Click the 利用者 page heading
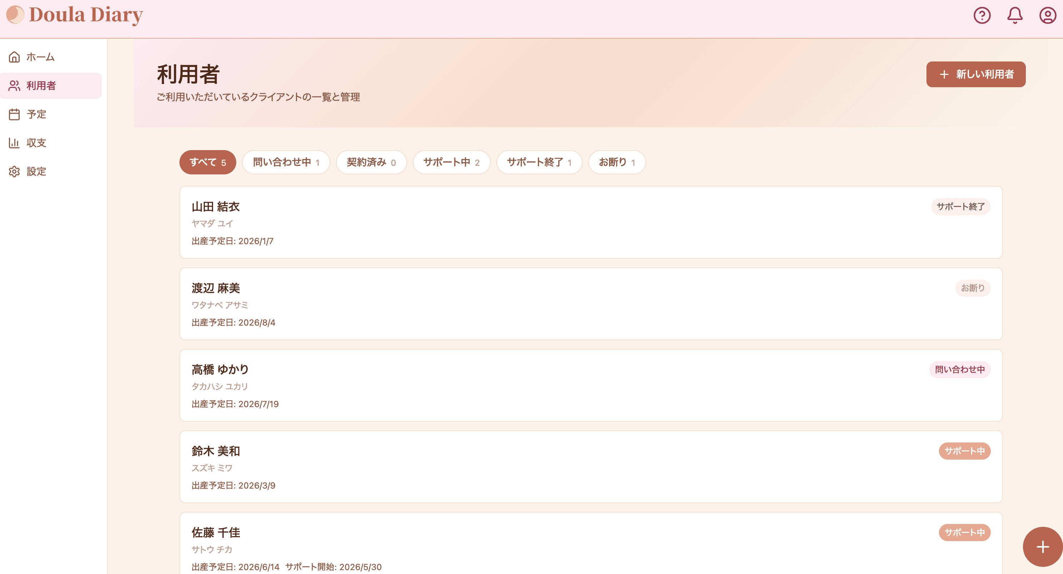 [188, 75]
